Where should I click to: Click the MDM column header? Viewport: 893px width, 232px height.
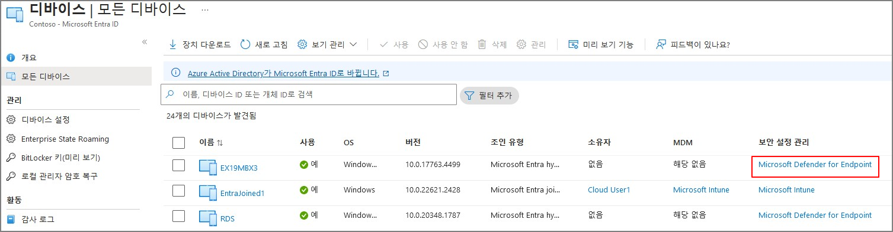[x=683, y=142]
